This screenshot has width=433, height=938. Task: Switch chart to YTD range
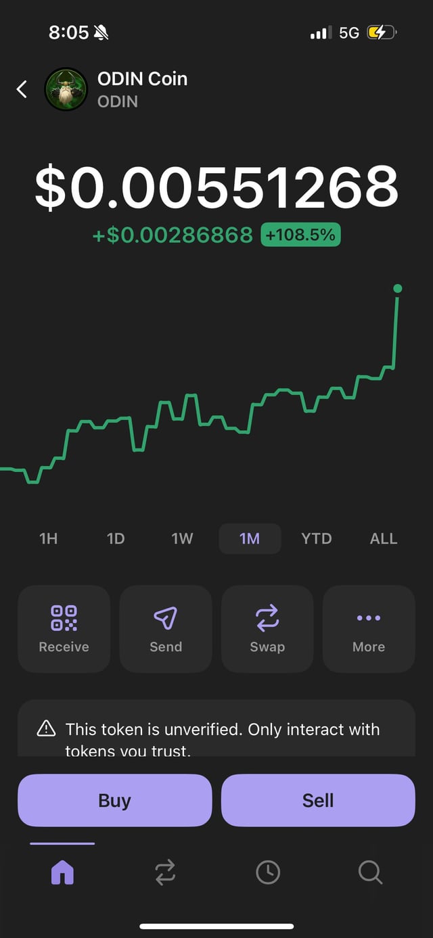pyautogui.click(x=317, y=539)
